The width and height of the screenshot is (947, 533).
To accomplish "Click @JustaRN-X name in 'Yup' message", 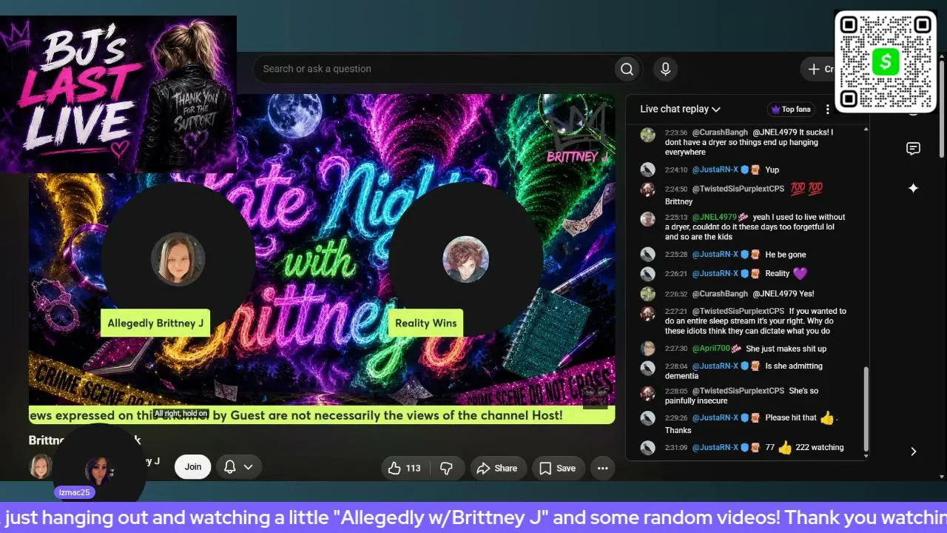I will click(715, 170).
